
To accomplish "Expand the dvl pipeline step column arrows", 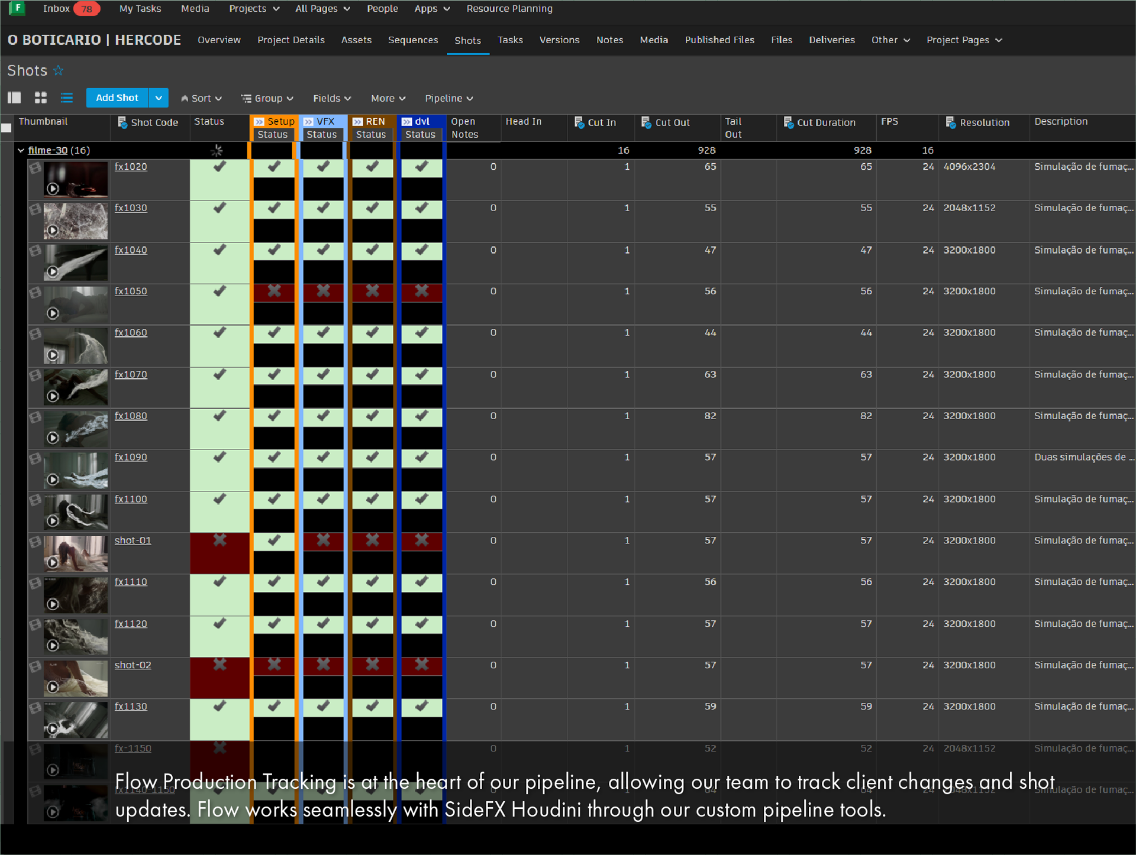I will 407,122.
